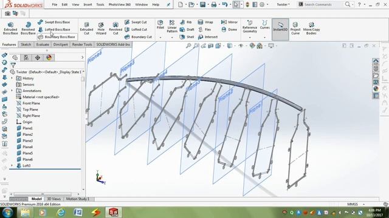Screen dimensions: 389x218
Task: Open Reference Geometry dropdown arrow
Action: [x=250, y=38]
